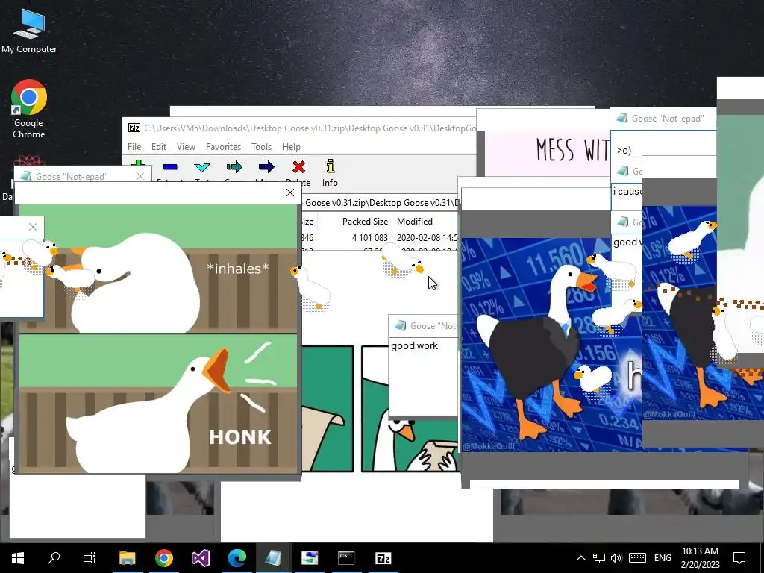
Task: Click the Honk meme image
Action: pos(158,338)
